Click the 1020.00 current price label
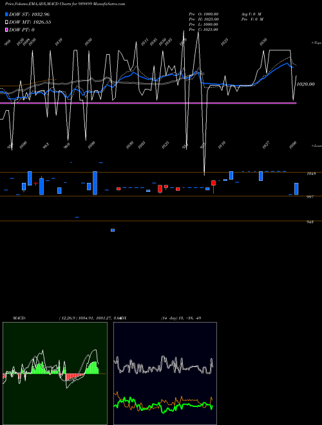The height and width of the screenshot is (425, 322). (306, 84)
